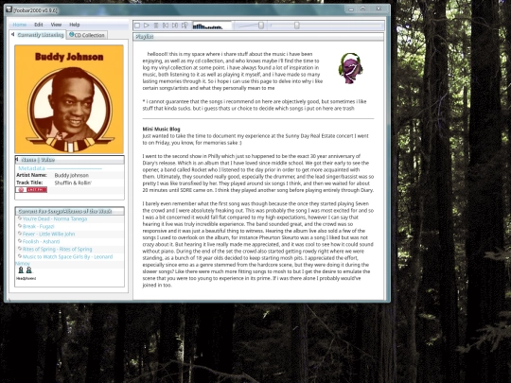
Task: Click the globe icon on CD Collection tab
Action: click(71, 35)
